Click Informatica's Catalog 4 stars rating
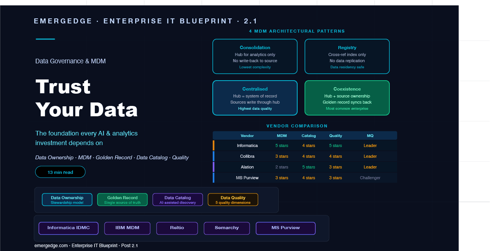The image size is (490, 251). [x=309, y=146]
